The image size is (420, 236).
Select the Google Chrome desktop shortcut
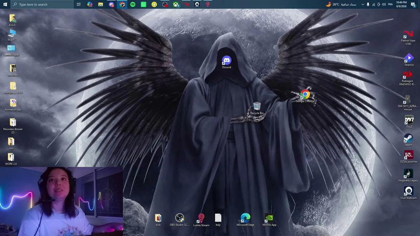[x=305, y=96]
